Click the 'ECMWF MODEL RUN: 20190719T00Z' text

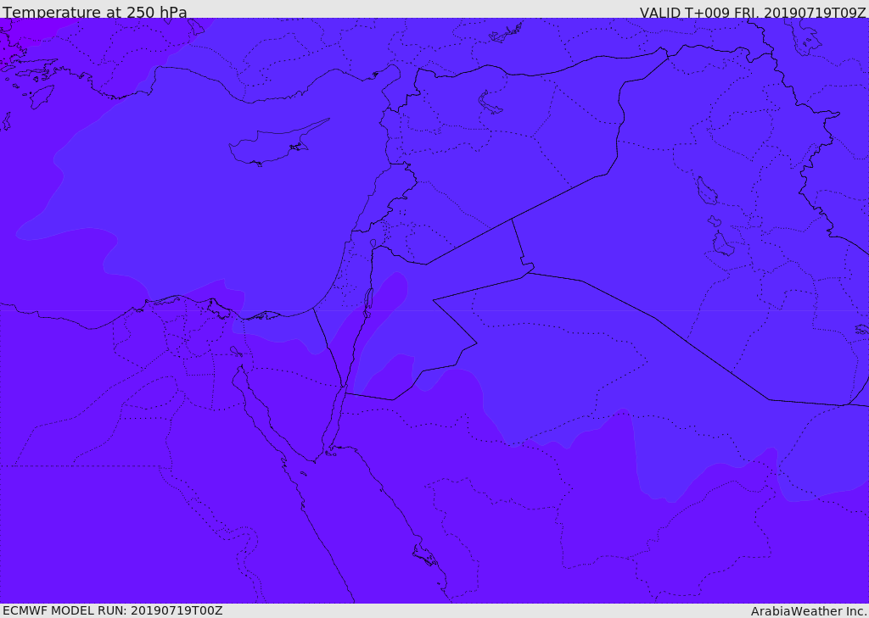click(113, 610)
